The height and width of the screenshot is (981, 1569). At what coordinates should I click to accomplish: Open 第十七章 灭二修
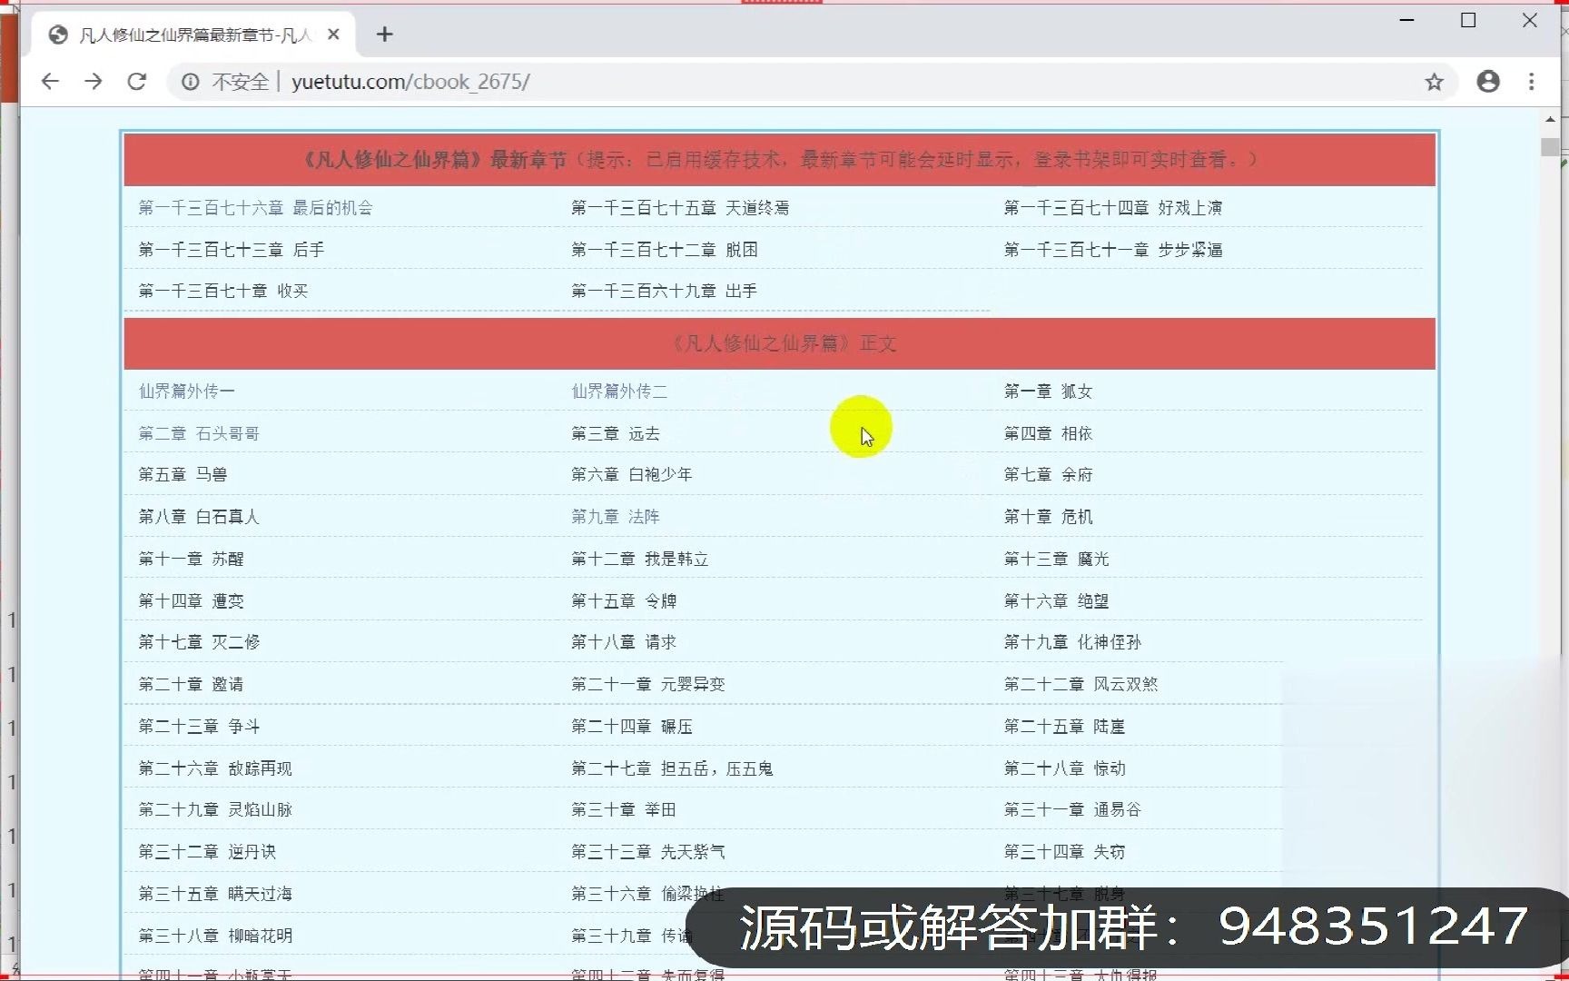click(x=199, y=642)
